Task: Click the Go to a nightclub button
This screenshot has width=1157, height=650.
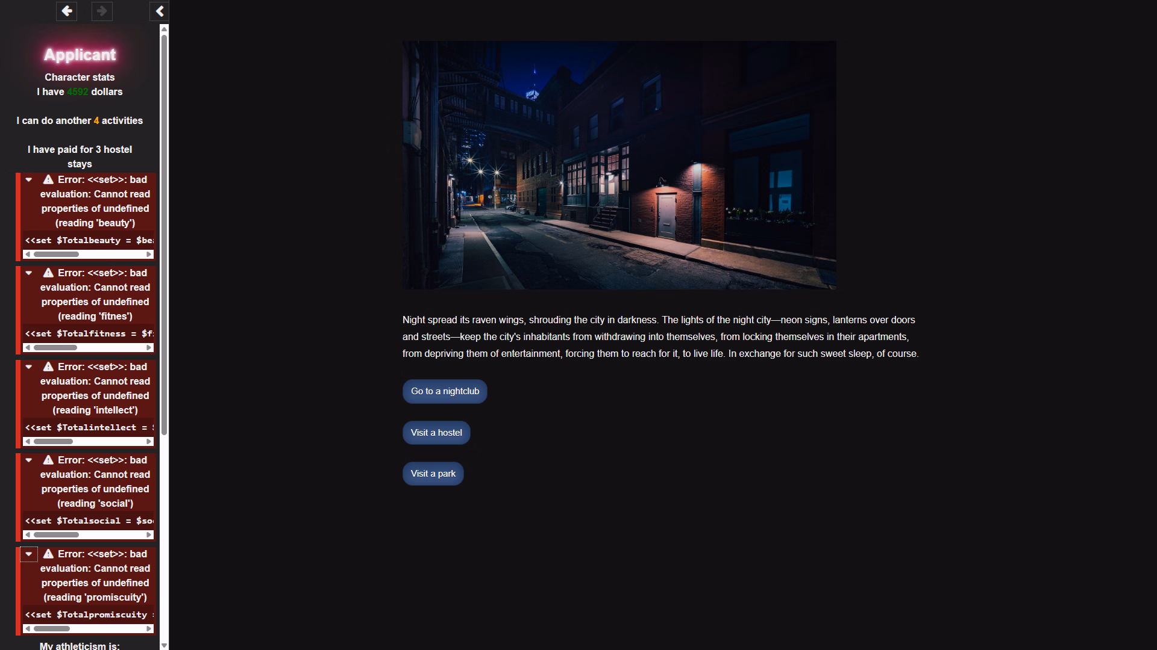Action: (445, 391)
